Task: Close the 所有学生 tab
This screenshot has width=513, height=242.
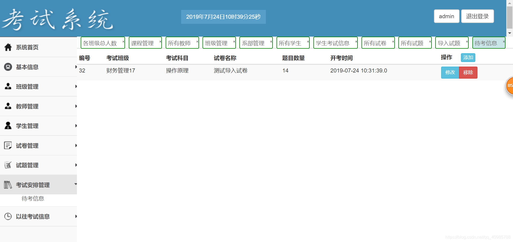Action: [x=308, y=41]
